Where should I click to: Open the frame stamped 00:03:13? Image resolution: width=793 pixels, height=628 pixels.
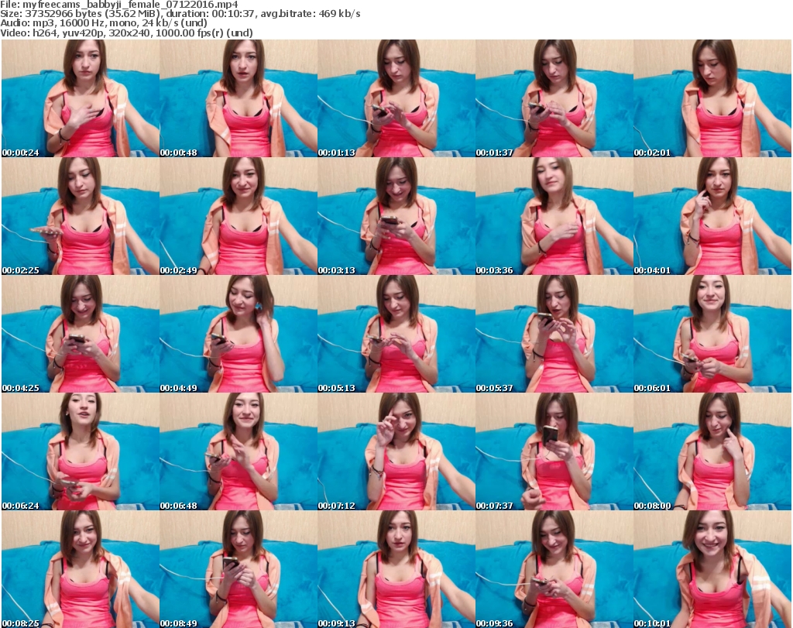click(396, 216)
